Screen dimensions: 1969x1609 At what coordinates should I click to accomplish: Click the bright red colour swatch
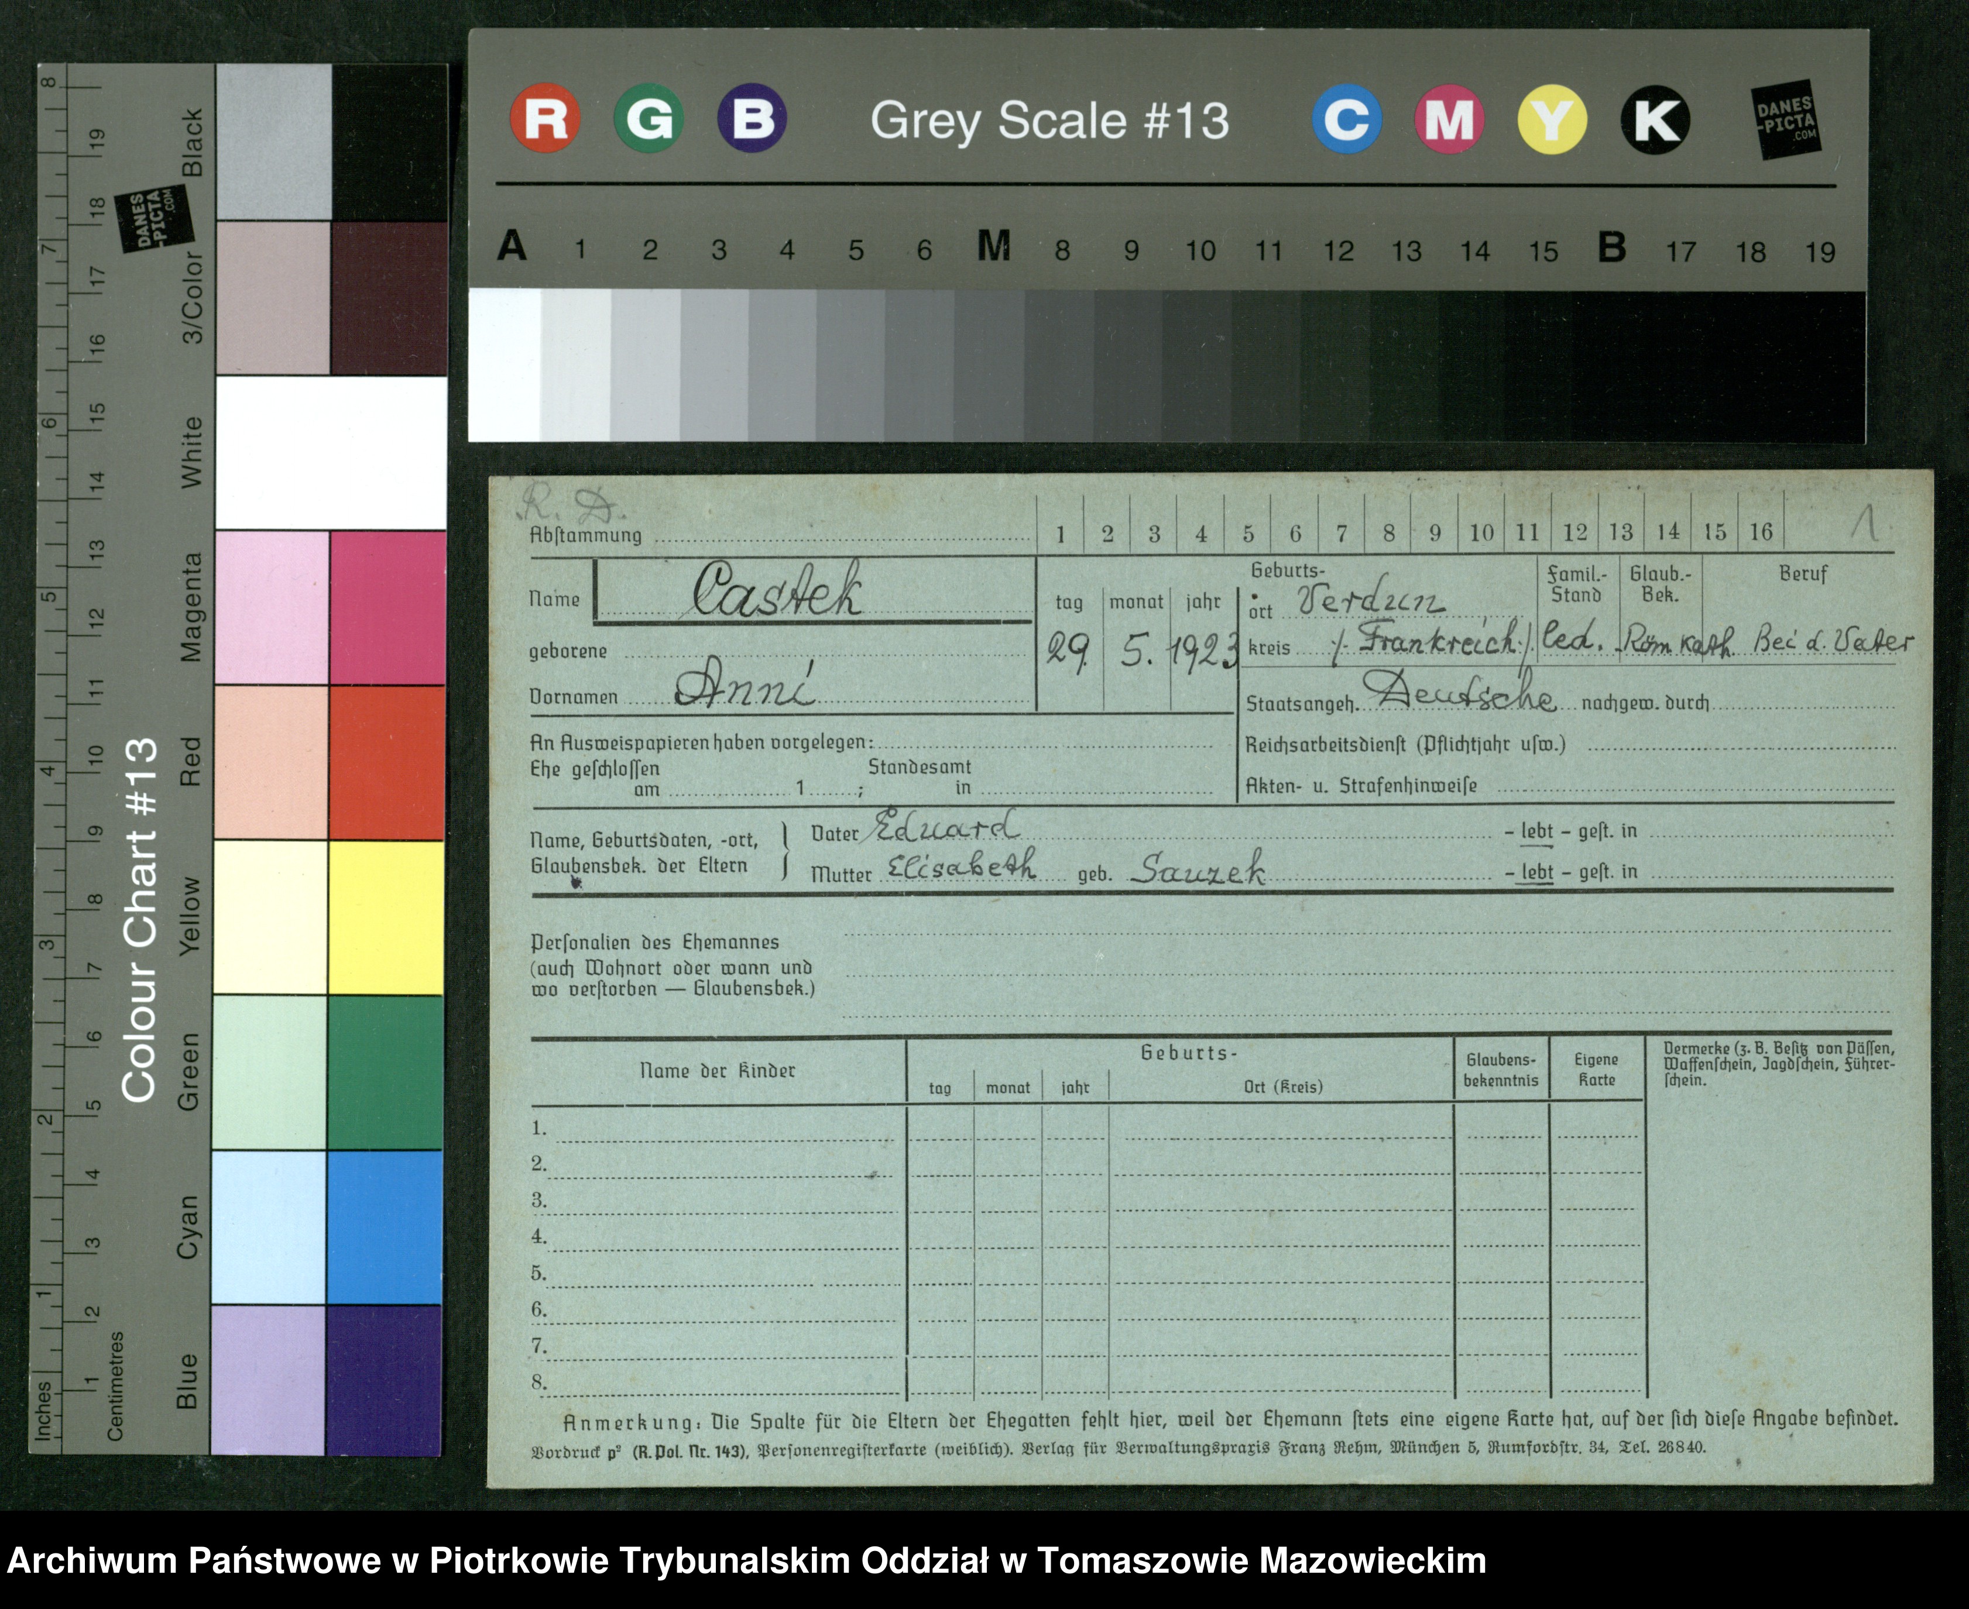386,762
